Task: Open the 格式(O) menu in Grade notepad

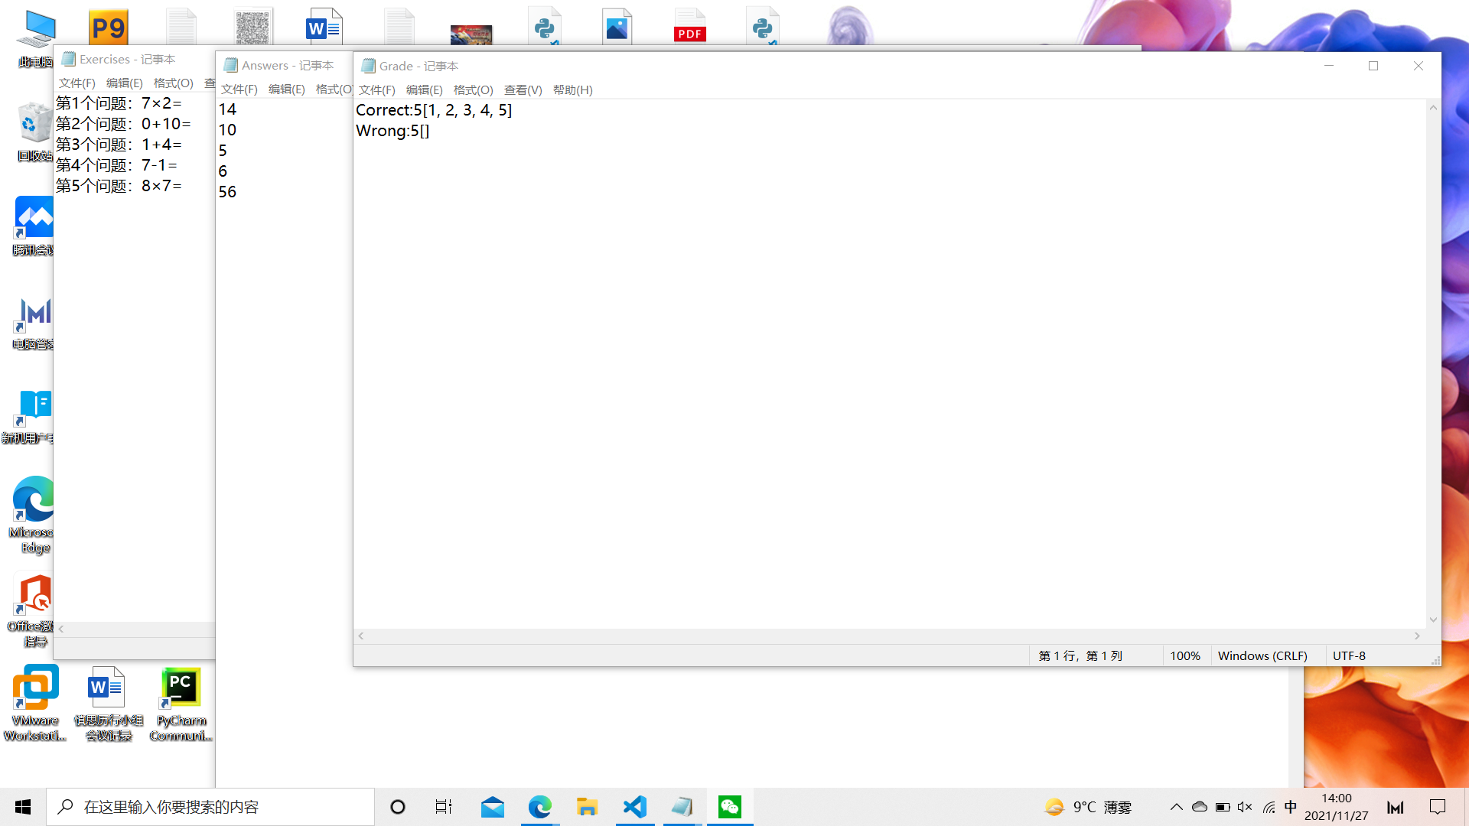Action: [x=473, y=90]
